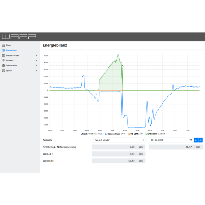The height and width of the screenshot is (205, 205).
Task: Select Energiebilanz in the sidebar
Action: (x=11, y=50)
